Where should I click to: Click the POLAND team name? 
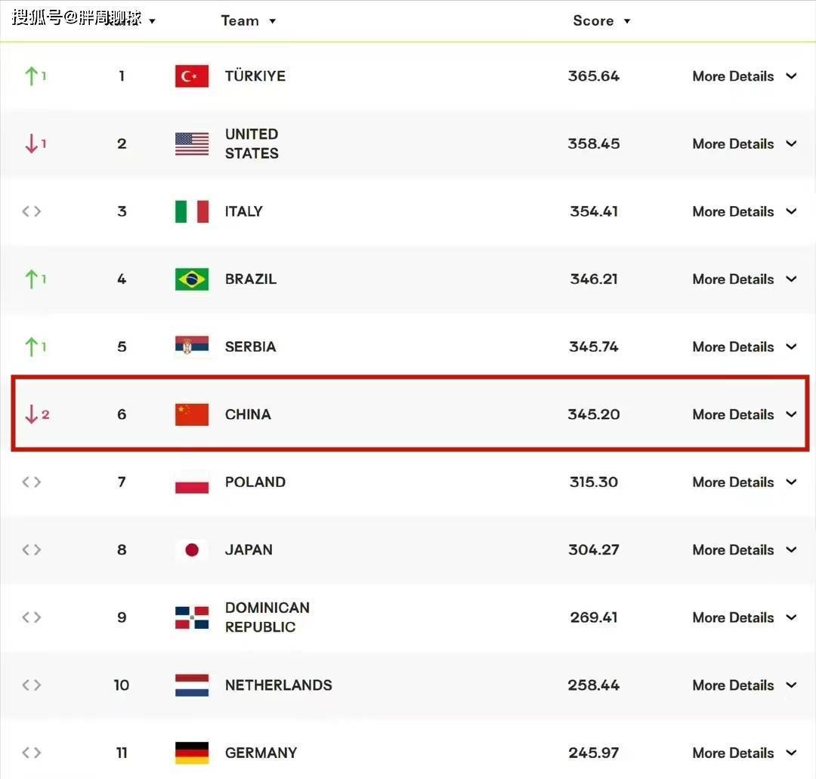(255, 482)
